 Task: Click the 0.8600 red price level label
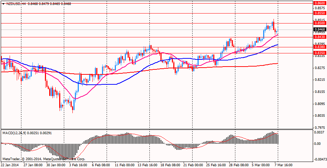tap(320, 3)
